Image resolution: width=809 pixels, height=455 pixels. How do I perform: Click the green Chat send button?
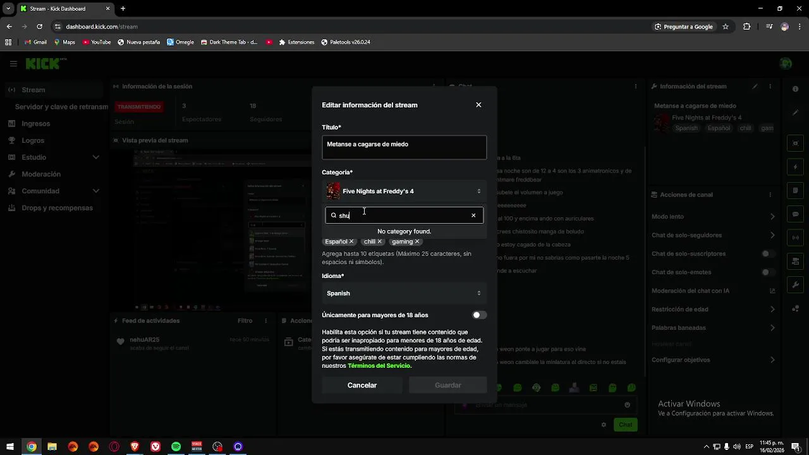(x=626, y=425)
